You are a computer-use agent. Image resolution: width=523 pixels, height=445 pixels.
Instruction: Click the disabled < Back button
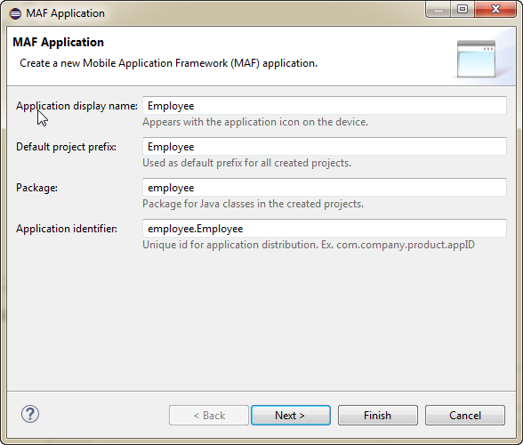(209, 416)
